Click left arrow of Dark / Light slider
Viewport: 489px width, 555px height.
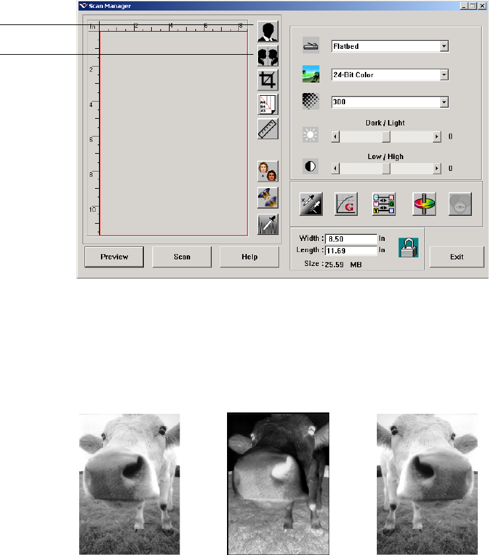335,137
